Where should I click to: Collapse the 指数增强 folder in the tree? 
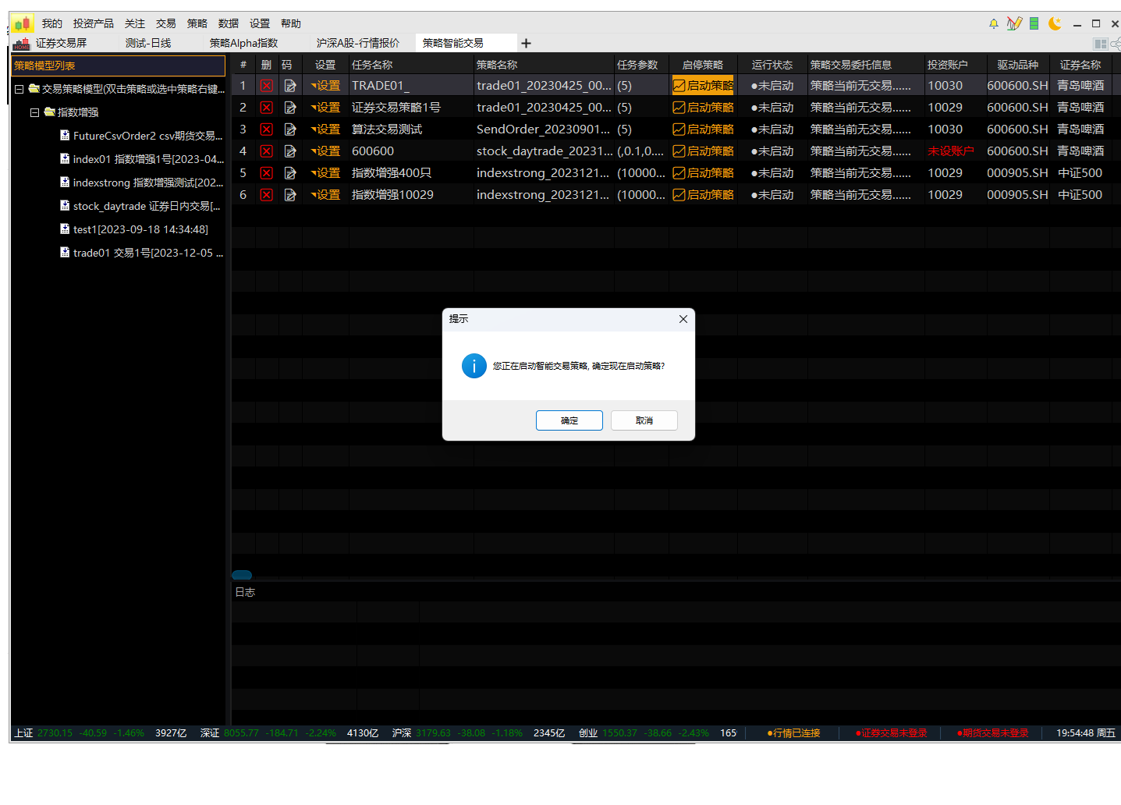click(34, 112)
